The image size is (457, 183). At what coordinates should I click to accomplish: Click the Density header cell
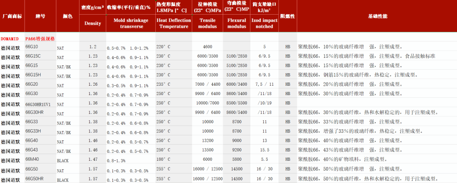pyautogui.click(x=93, y=24)
